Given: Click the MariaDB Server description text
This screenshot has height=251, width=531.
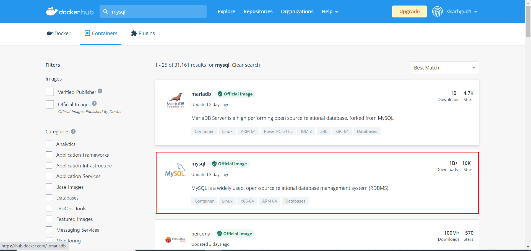Looking at the screenshot, I should click(293, 118).
